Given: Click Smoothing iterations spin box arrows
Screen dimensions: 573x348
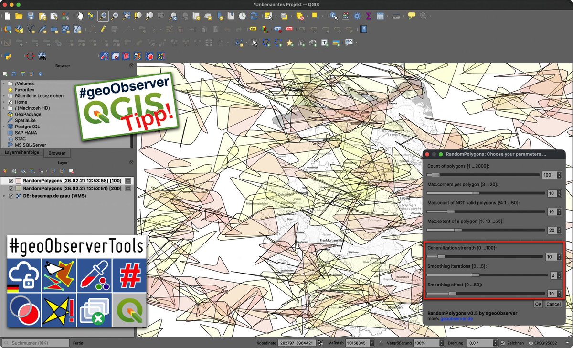Looking at the screenshot, I should click(559, 275).
